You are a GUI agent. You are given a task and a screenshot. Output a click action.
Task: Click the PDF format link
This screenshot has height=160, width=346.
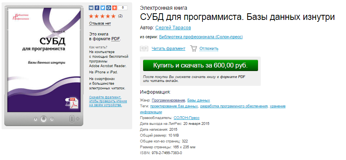click(116, 39)
